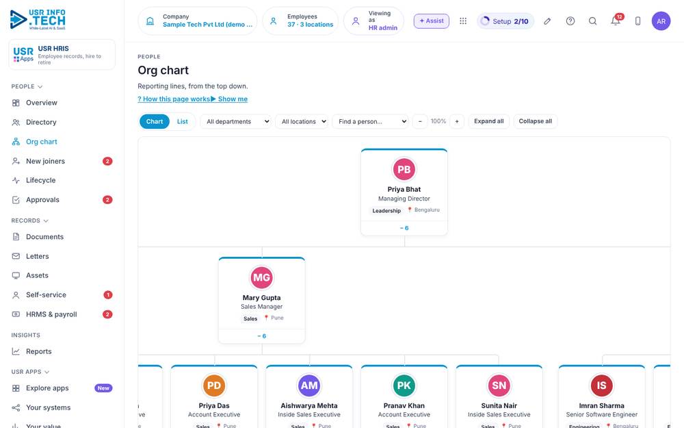This screenshot has width=684, height=428.
Task: Collapse the USR APPS section chevron
Action: pyautogui.click(x=47, y=372)
